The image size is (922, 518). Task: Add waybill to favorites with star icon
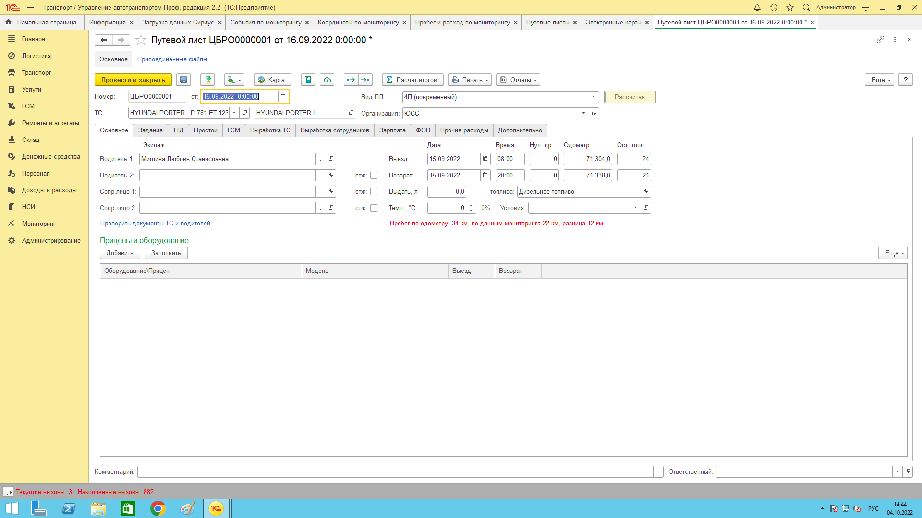pyautogui.click(x=141, y=40)
